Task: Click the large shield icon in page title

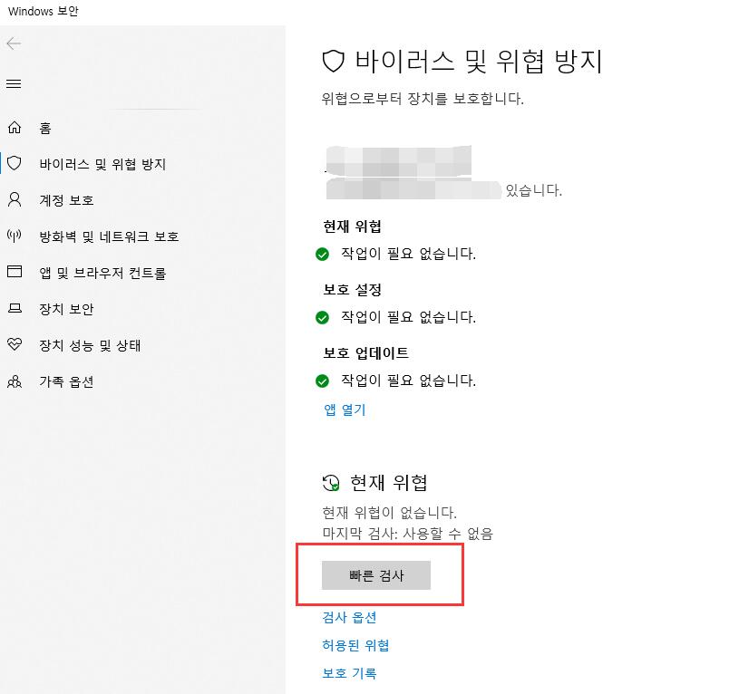Action: (333, 62)
